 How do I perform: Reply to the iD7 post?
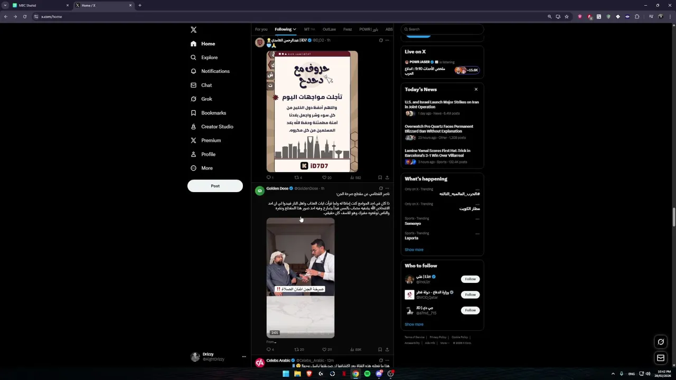click(x=269, y=178)
